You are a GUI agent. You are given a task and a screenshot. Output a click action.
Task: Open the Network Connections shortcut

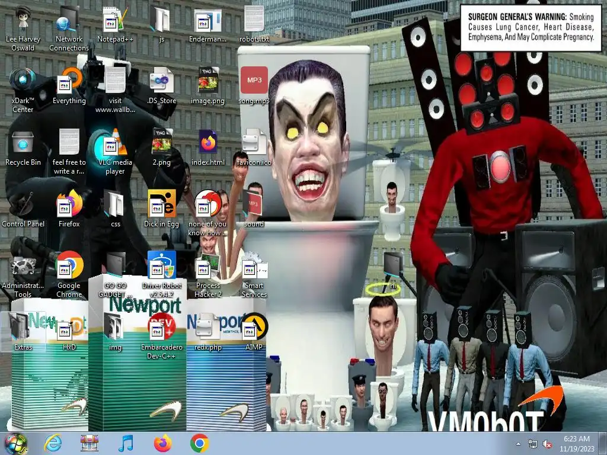coord(69,29)
